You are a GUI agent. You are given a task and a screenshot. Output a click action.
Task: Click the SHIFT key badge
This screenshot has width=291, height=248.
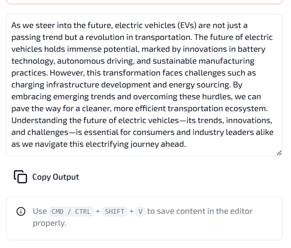[x=115, y=211]
